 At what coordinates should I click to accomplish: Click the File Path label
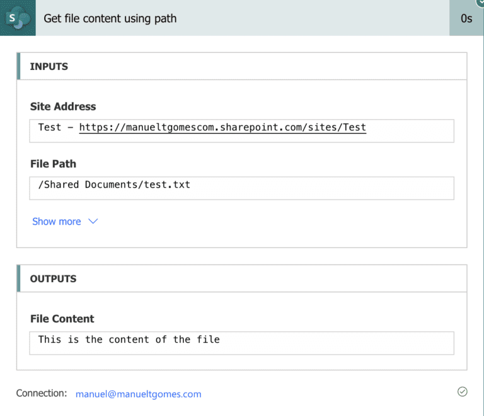pyautogui.click(x=53, y=164)
